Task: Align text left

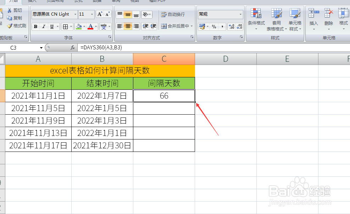Action: point(120,26)
